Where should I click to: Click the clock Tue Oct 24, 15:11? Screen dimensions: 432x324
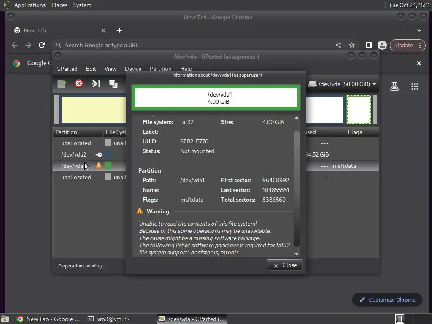[409, 5]
